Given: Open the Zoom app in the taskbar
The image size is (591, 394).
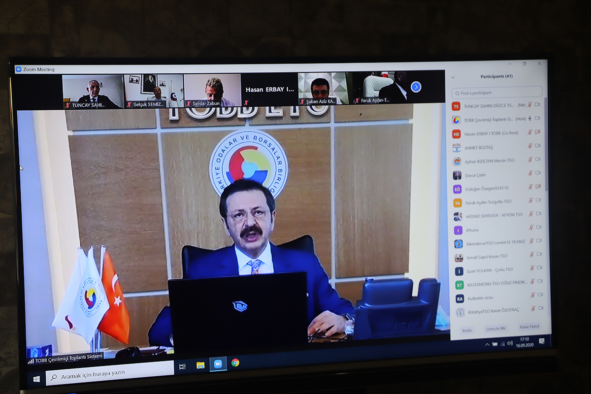Looking at the screenshot, I should [x=218, y=364].
